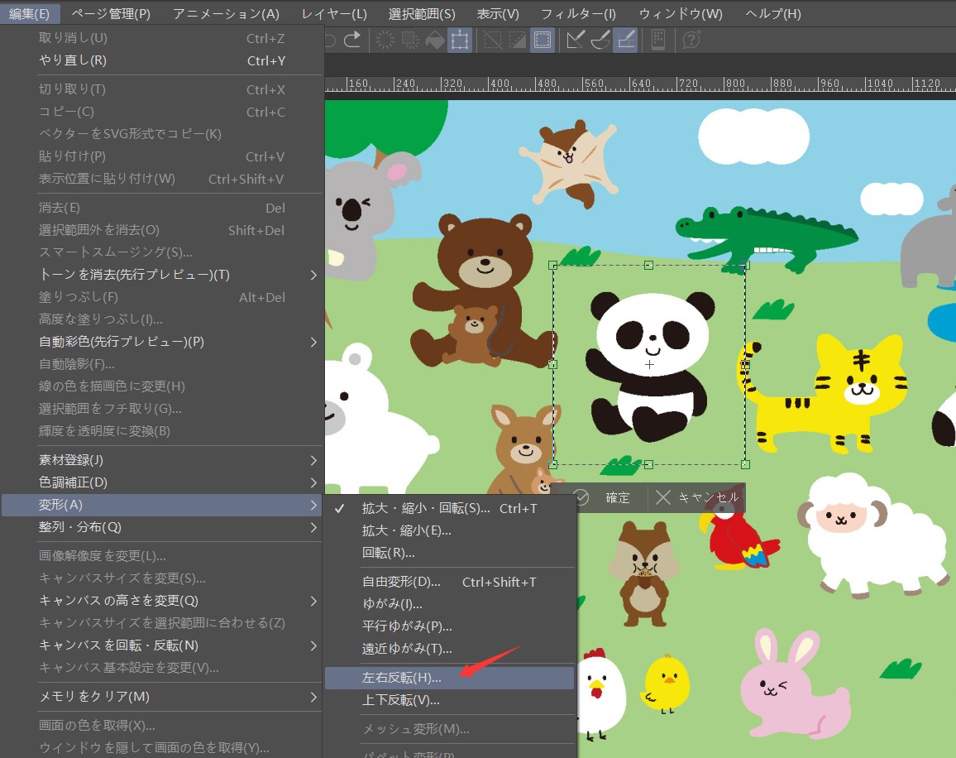Click the redo arrow icon in toolbar
956x758 pixels.
[352, 39]
